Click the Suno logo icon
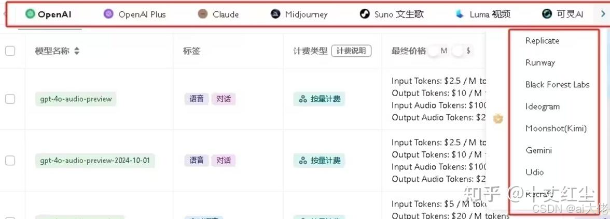The width and height of the screenshot is (610, 219). click(x=364, y=14)
